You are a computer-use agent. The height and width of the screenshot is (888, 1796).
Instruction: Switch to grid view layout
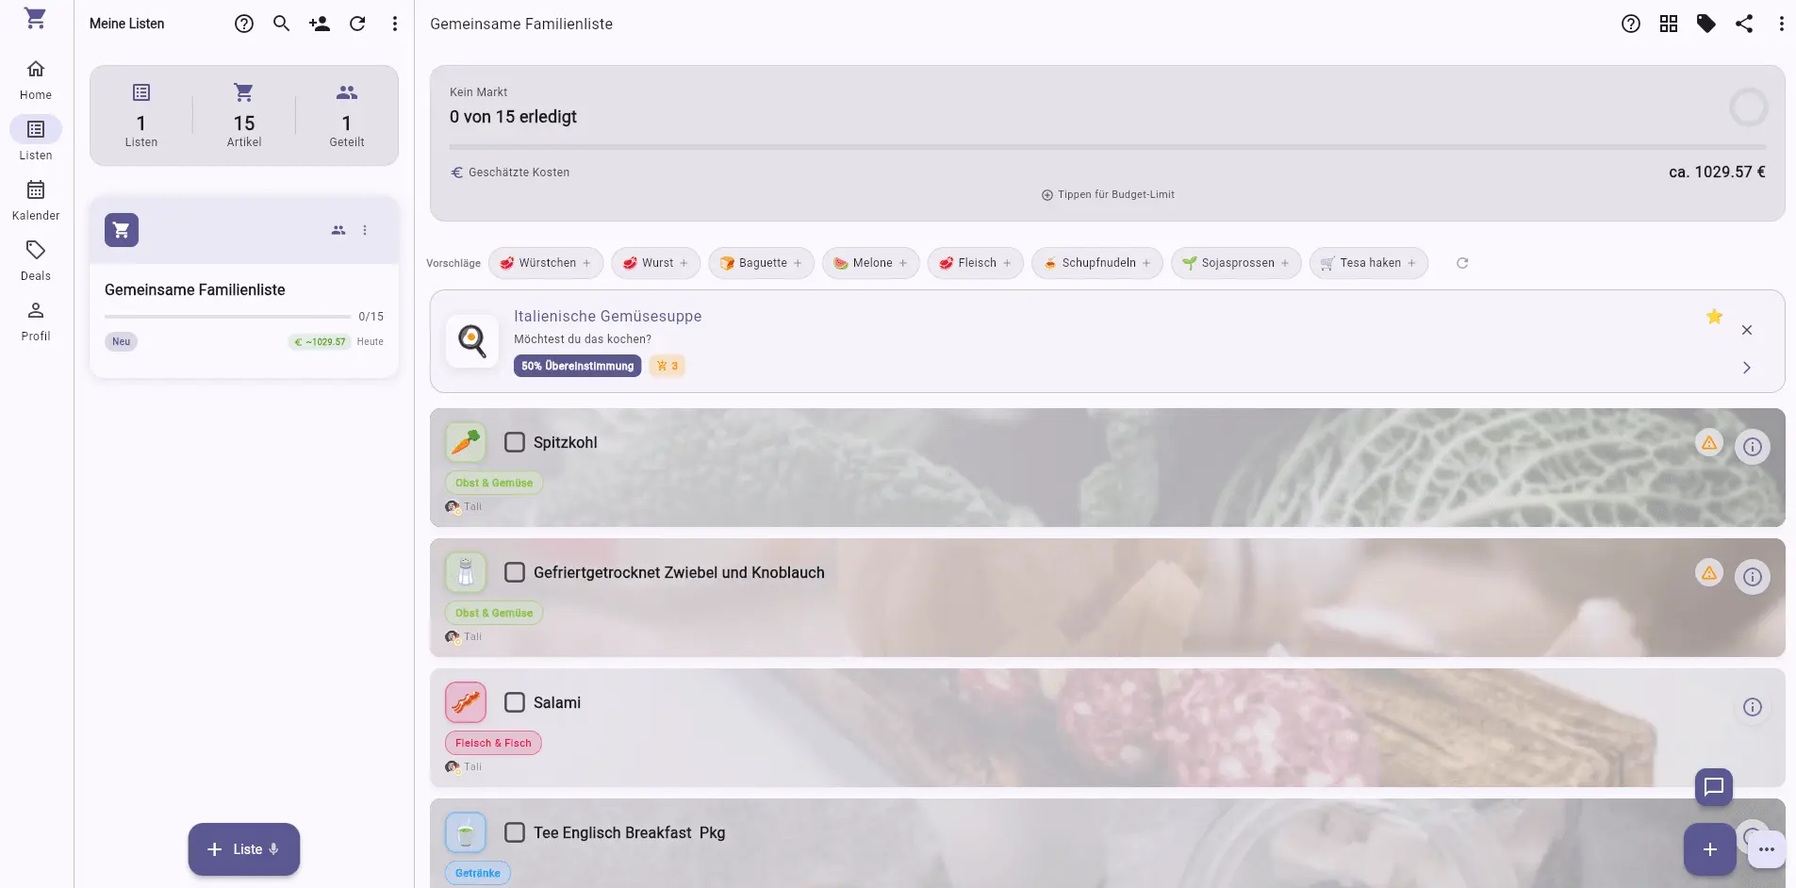(x=1669, y=24)
